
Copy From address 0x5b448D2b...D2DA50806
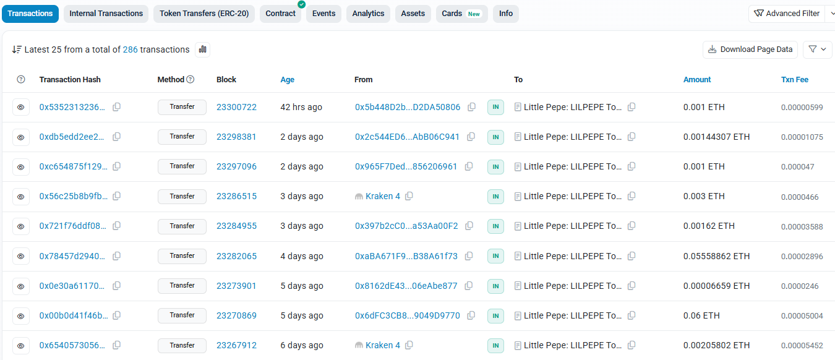(471, 107)
